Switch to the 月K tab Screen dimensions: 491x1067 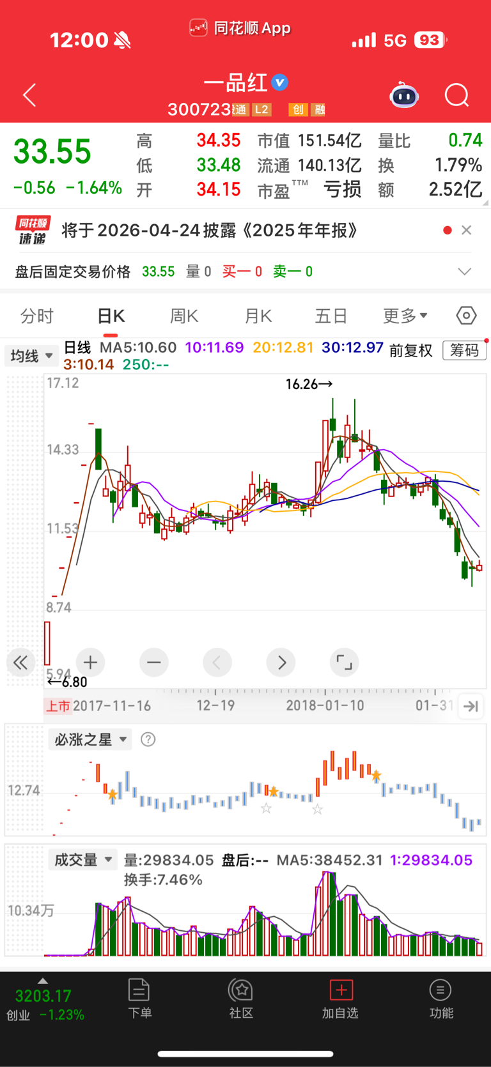pos(258,316)
